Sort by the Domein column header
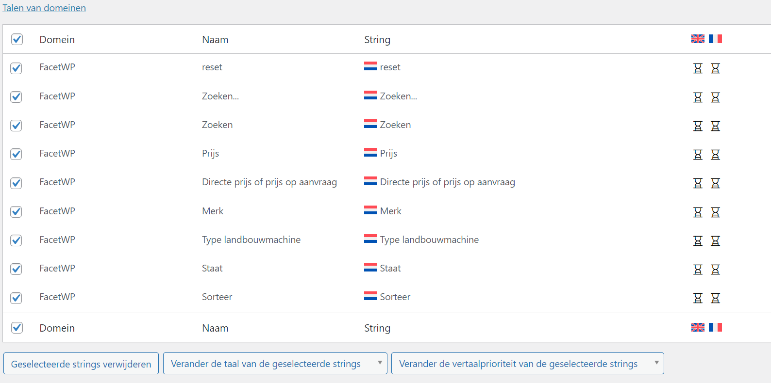The width and height of the screenshot is (771, 383). point(57,40)
